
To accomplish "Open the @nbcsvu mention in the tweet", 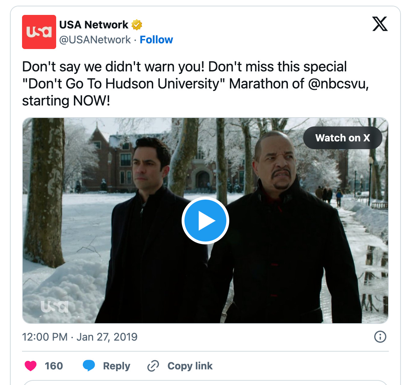I will pyautogui.click(x=338, y=84).
